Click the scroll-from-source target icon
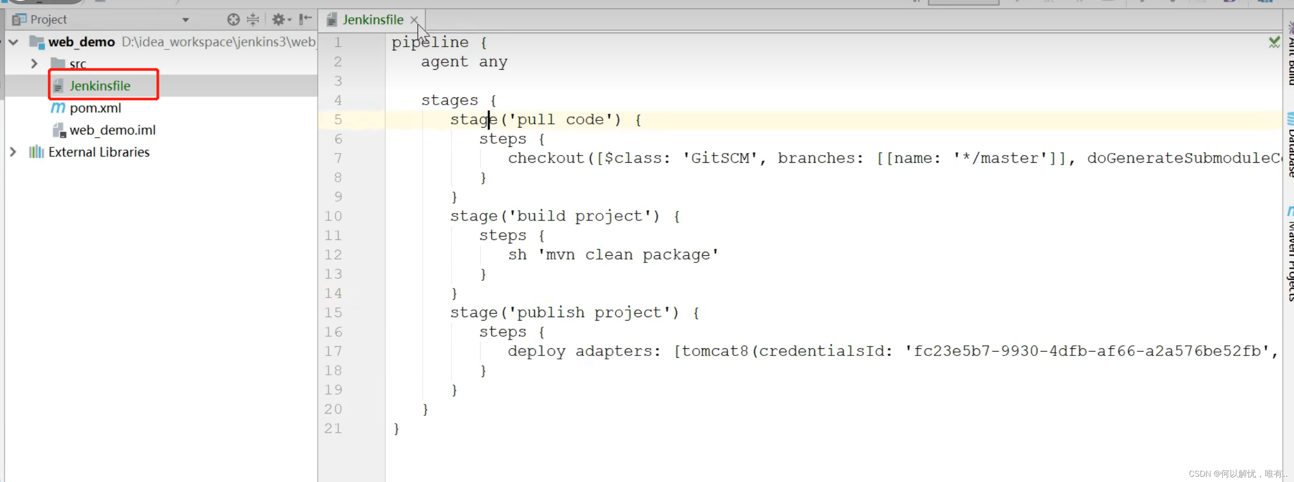 click(x=233, y=19)
